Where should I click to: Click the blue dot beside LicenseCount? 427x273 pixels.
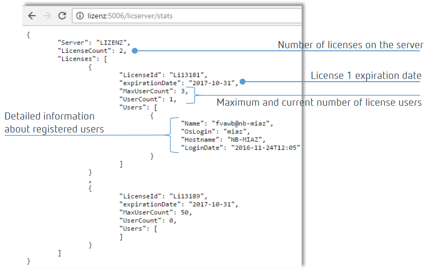(134, 50)
